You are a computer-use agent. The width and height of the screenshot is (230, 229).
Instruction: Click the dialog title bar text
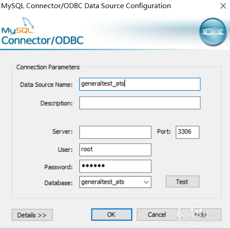(86, 6)
